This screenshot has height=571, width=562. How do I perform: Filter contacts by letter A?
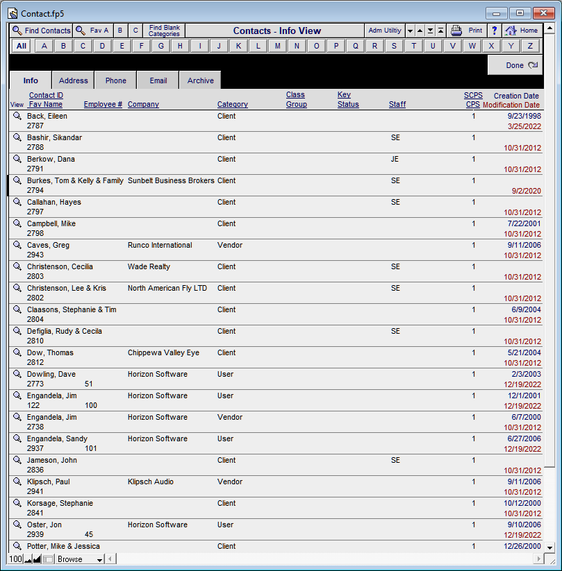pyautogui.click(x=44, y=46)
